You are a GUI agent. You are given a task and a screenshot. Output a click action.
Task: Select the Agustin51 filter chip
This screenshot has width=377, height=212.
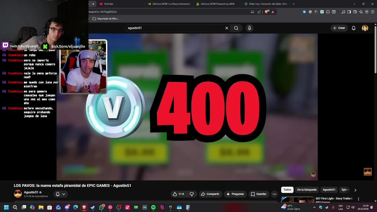(x=329, y=190)
